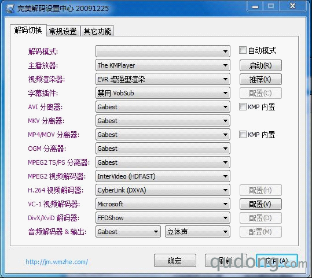
Task: Enable the 自动模式 checkbox
Action: pyautogui.click(x=243, y=50)
